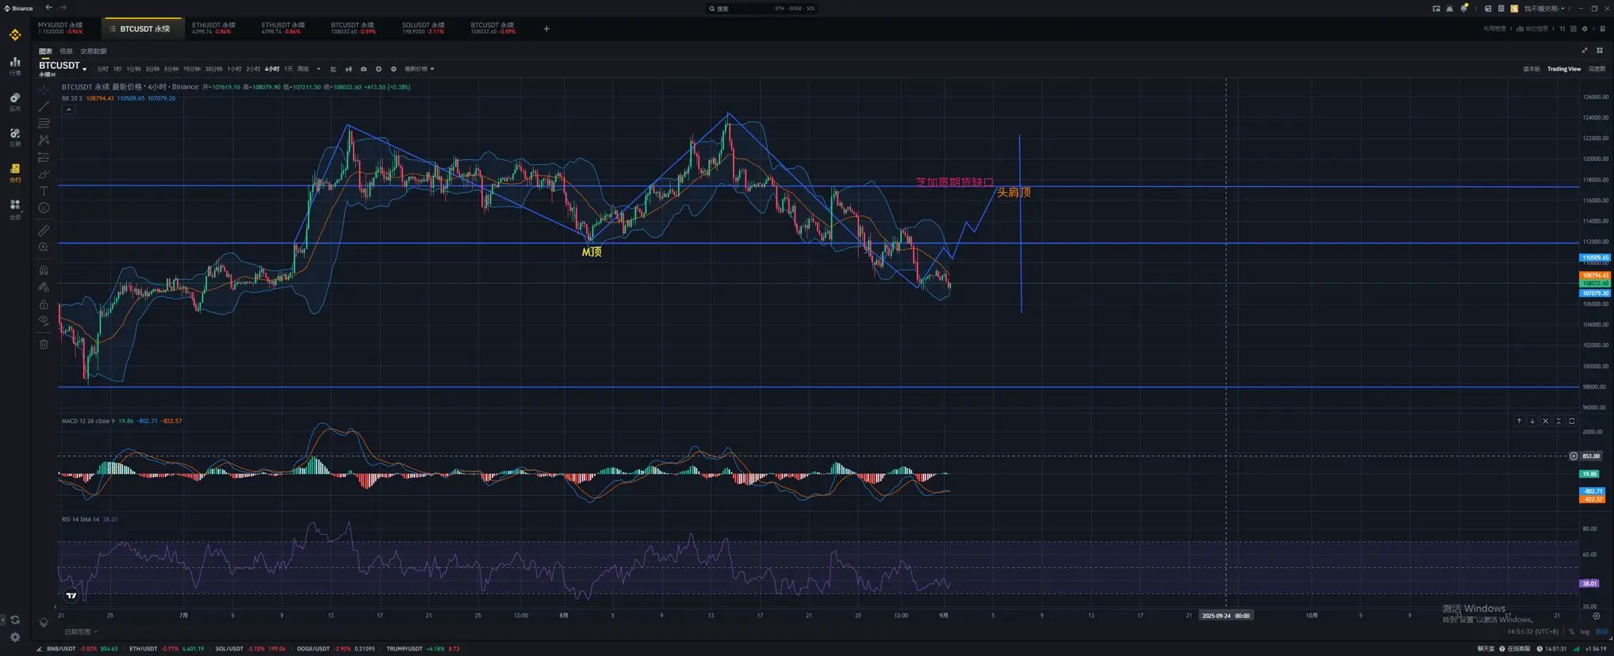Switch to 基本版 basic chart

coord(1532,69)
